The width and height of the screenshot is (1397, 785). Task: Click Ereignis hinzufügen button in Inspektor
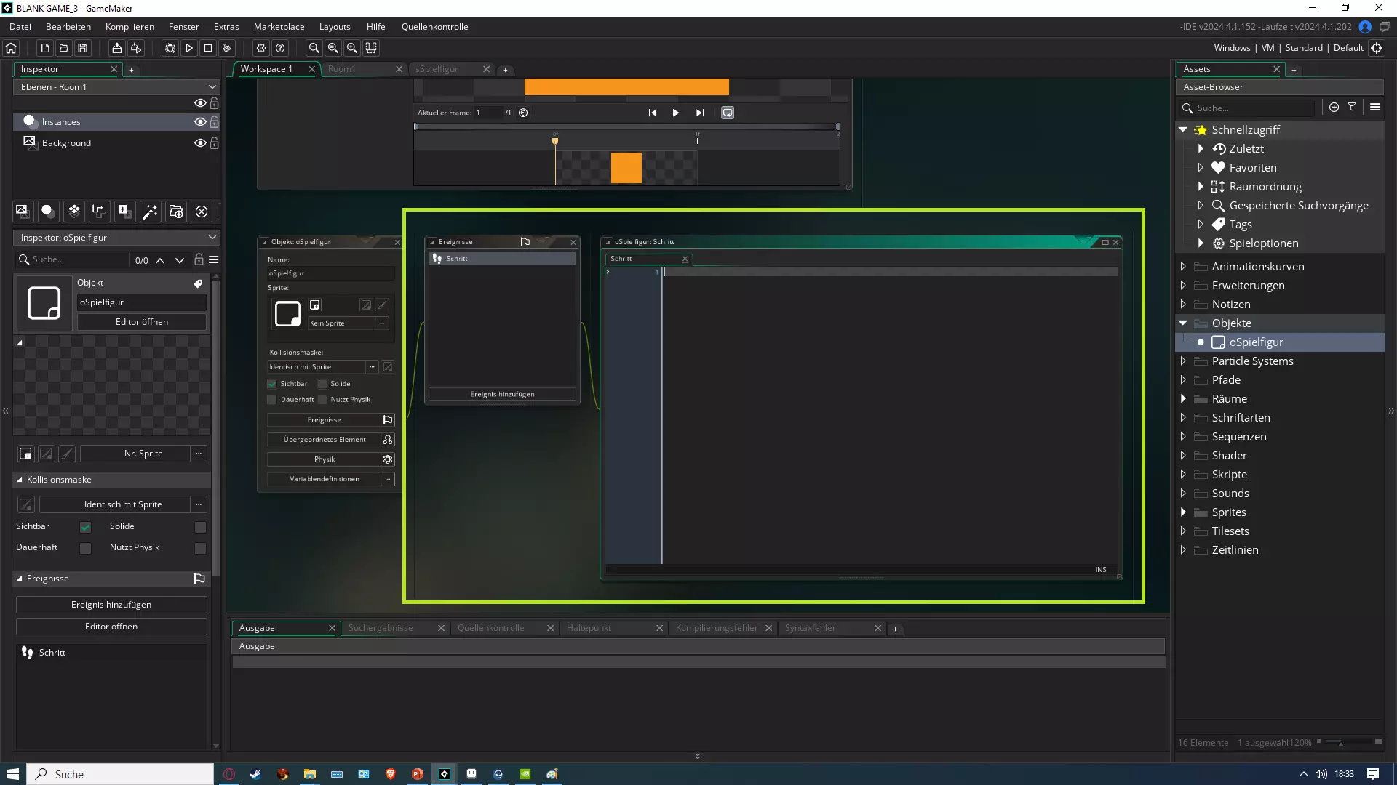tap(111, 605)
